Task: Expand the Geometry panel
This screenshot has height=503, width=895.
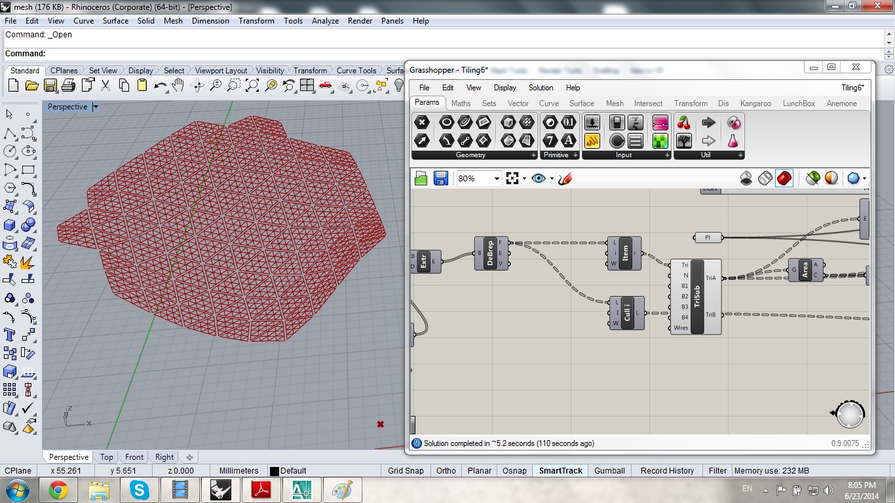Action: [533, 155]
